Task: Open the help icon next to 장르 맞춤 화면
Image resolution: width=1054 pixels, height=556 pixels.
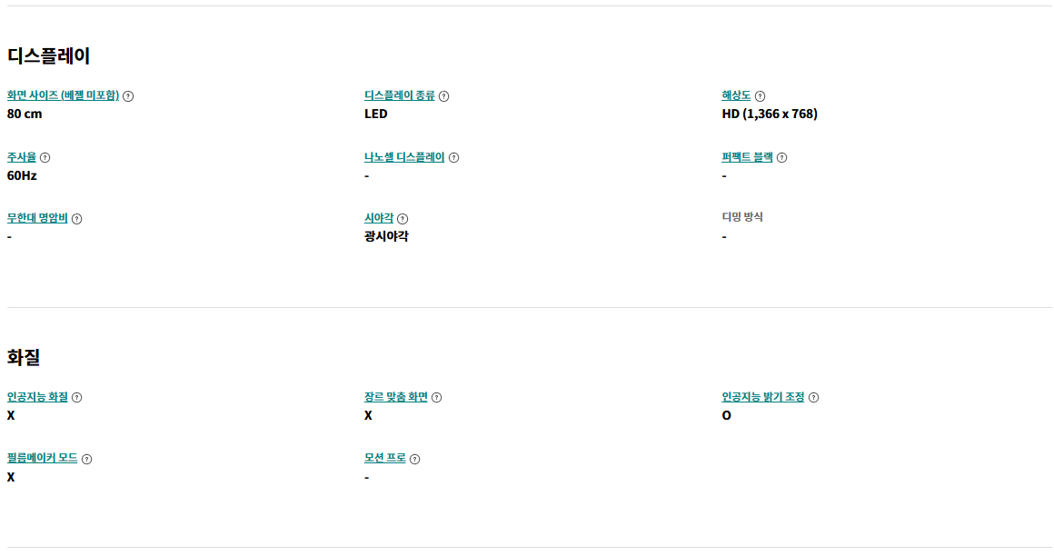Action: point(437,398)
